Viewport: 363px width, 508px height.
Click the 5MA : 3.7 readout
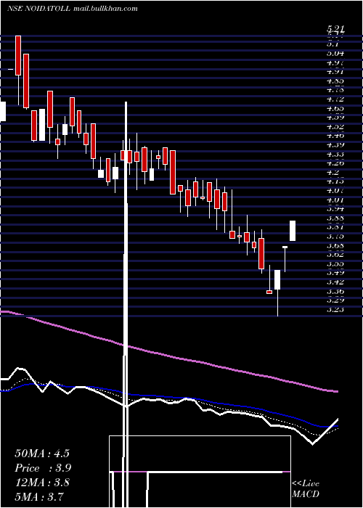39,496
